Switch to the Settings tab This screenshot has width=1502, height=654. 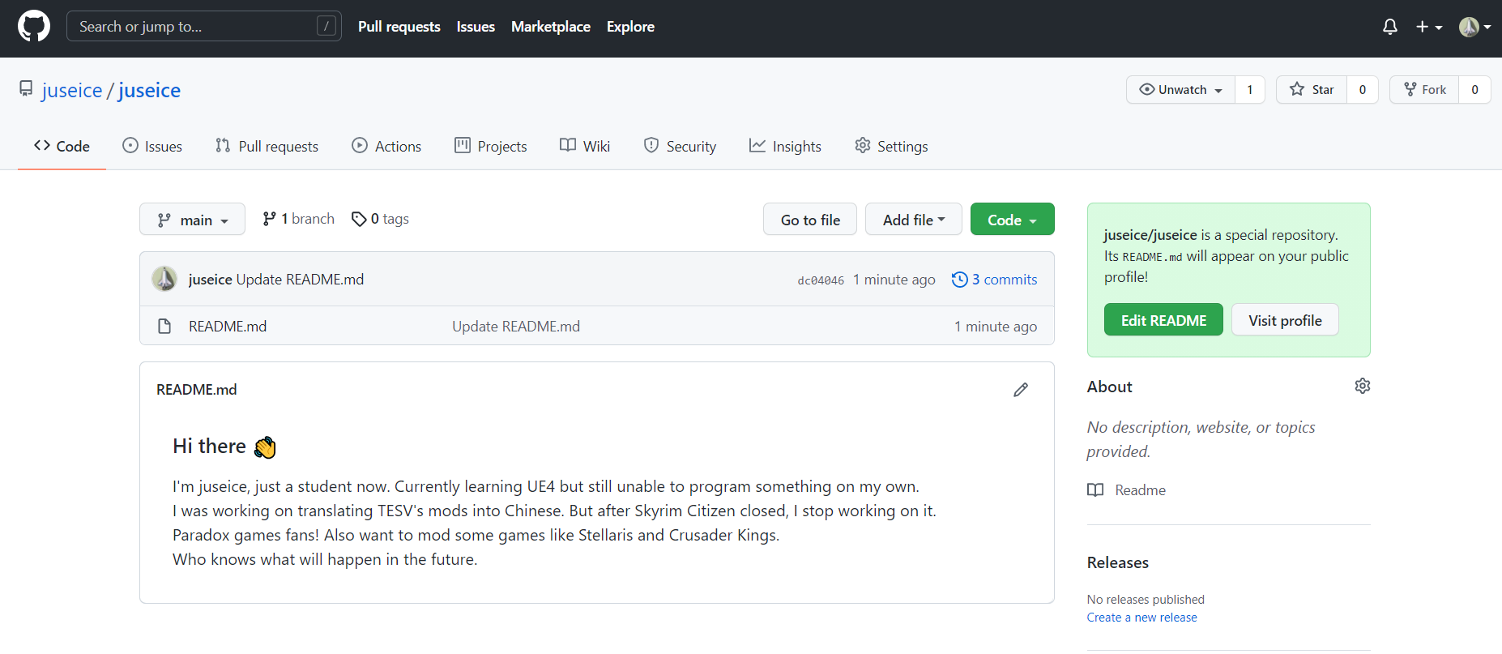coord(891,146)
